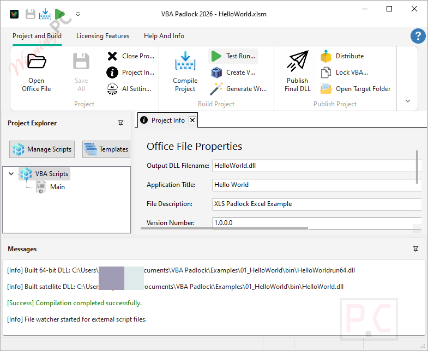
Task: Click the 'Built satellite DLL' message line
Action: point(175,287)
